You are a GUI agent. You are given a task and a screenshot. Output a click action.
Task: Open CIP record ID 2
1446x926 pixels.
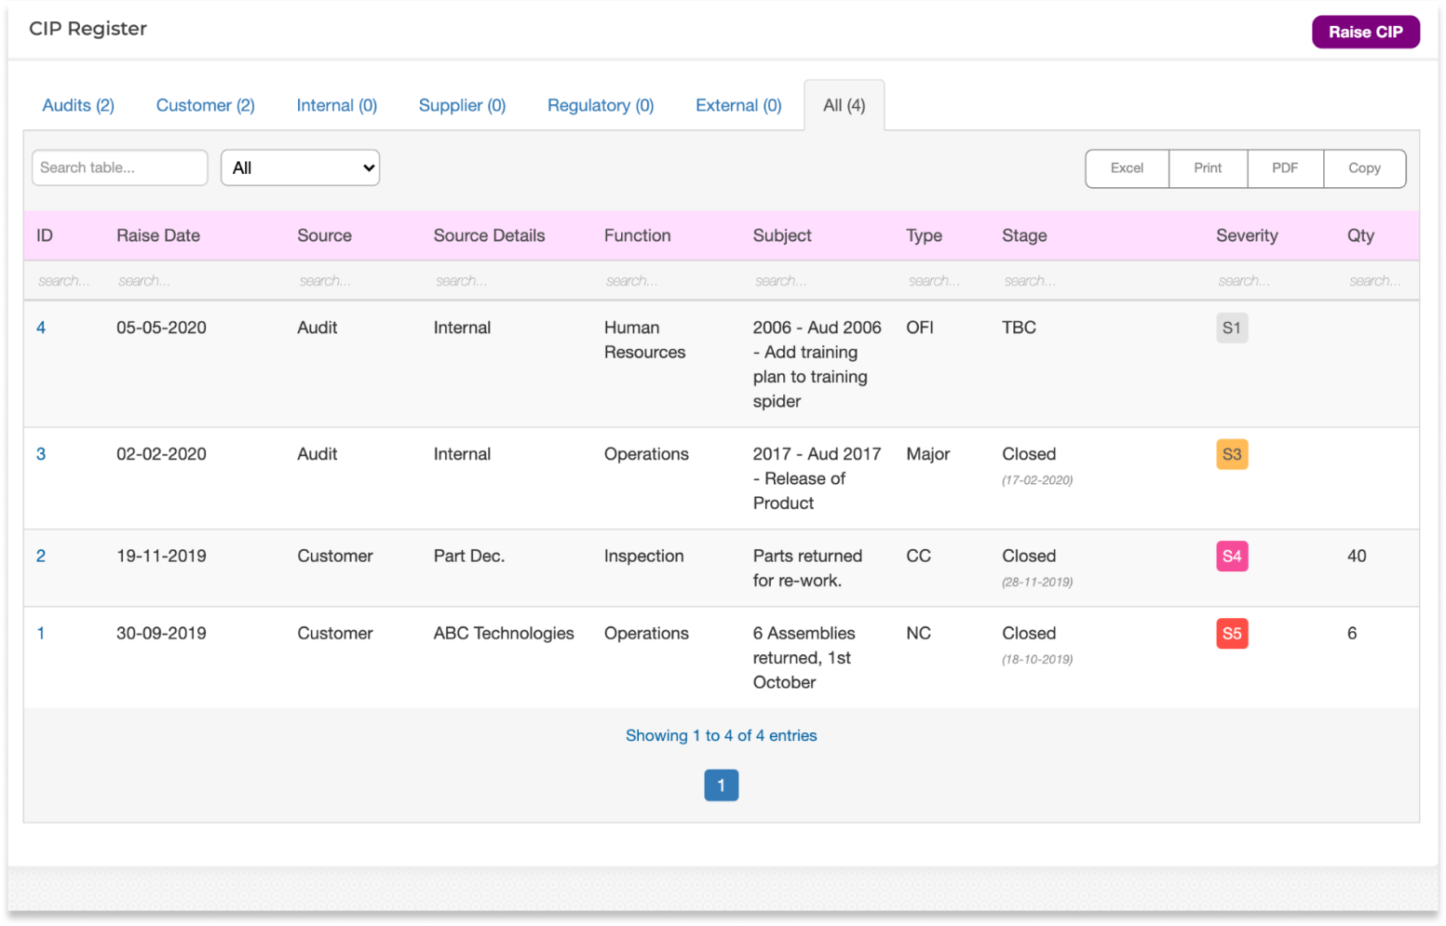41,556
